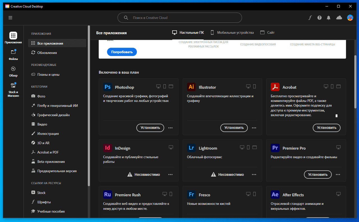
Task: Open more options for Illustrator
Action: pyautogui.click(x=254, y=128)
